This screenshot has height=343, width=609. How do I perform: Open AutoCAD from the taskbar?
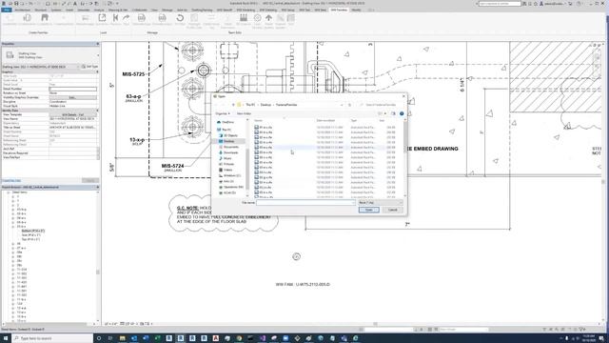216,338
